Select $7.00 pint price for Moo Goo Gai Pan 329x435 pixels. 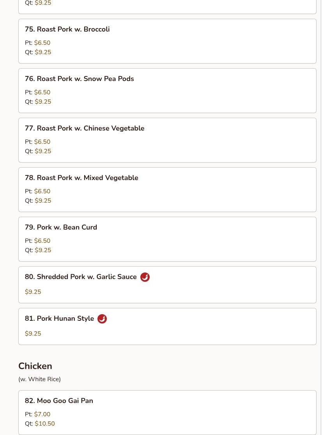pos(42,414)
